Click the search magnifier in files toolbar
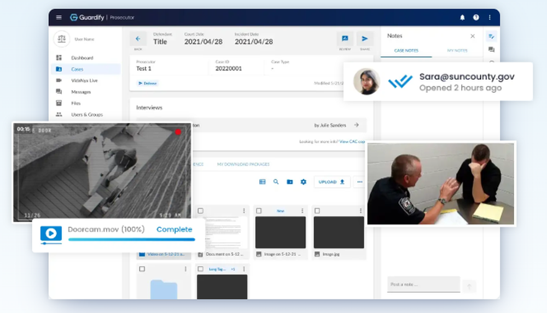547x313 pixels. pos(276,181)
